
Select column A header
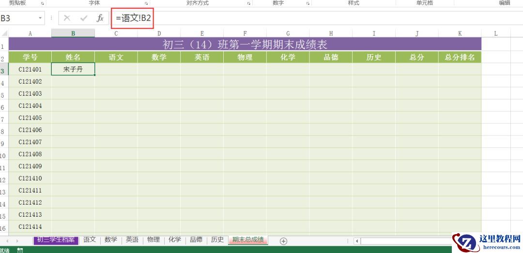pyautogui.click(x=30, y=33)
